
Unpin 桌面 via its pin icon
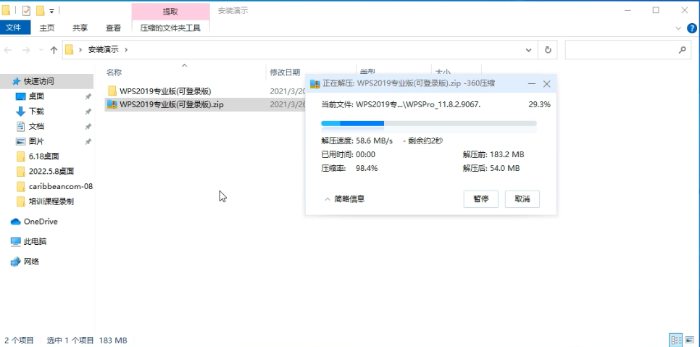pyautogui.click(x=88, y=97)
